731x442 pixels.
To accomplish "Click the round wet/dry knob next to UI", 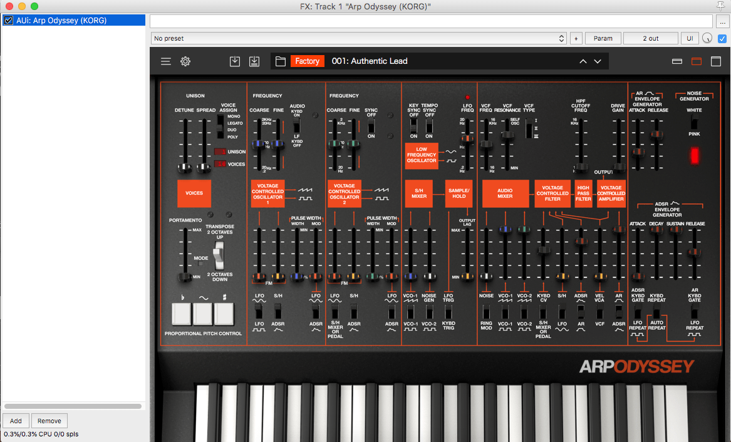I will click(x=707, y=38).
